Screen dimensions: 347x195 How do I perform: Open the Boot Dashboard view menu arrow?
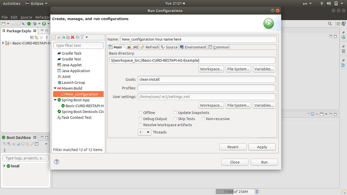[46, 144]
